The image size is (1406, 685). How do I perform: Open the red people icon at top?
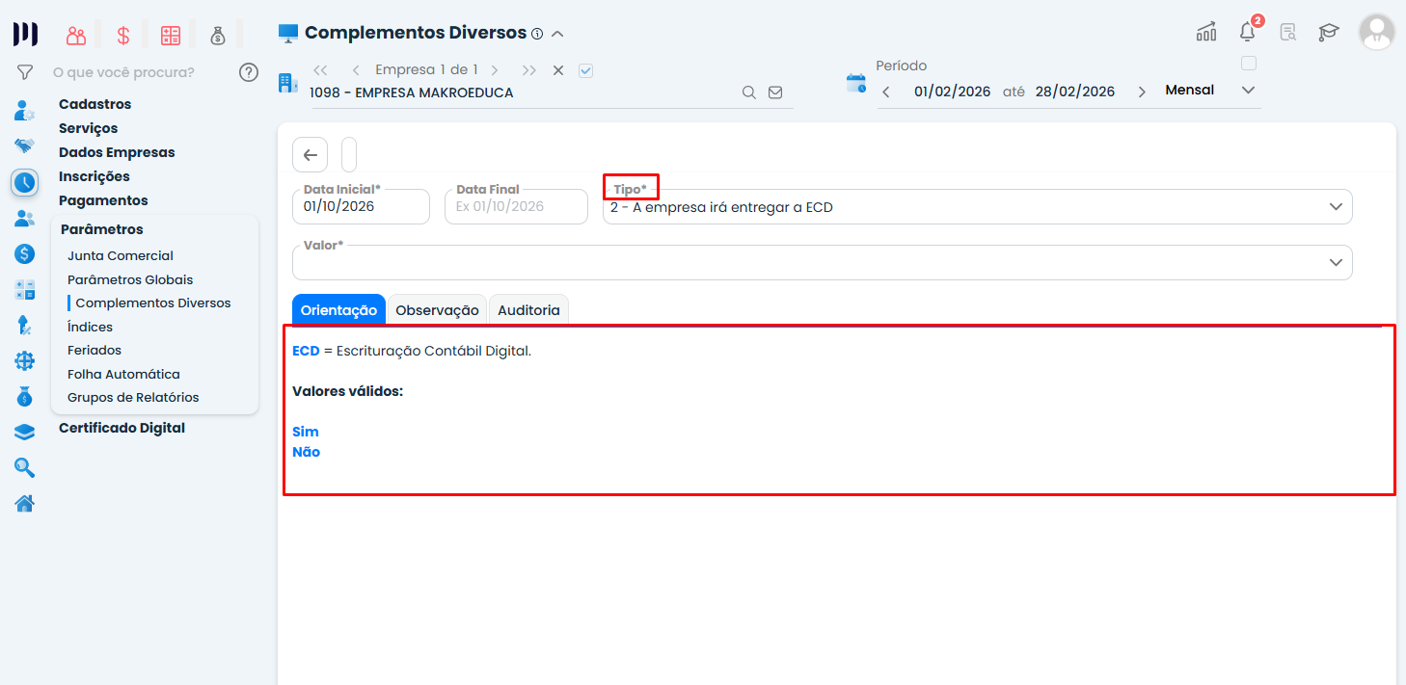76,36
